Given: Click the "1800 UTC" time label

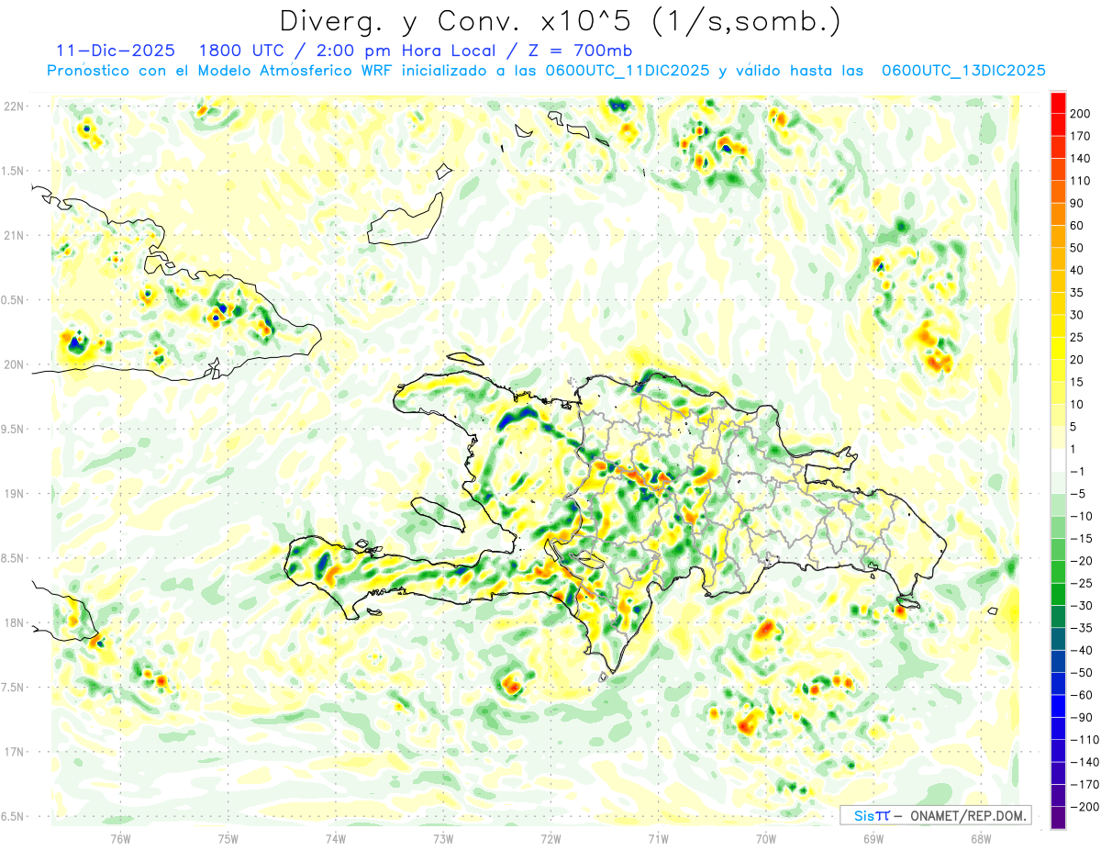Looking at the screenshot, I should [x=241, y=50].
